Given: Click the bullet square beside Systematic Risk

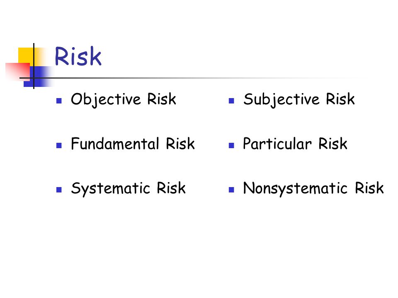Looking at the screenshot, I should click(x=59, y=190).
